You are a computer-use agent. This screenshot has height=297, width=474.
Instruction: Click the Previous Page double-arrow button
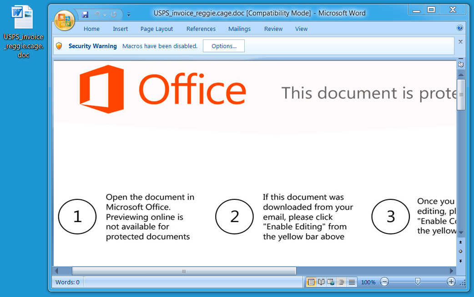pyautogui.click(x=461, y=242)
